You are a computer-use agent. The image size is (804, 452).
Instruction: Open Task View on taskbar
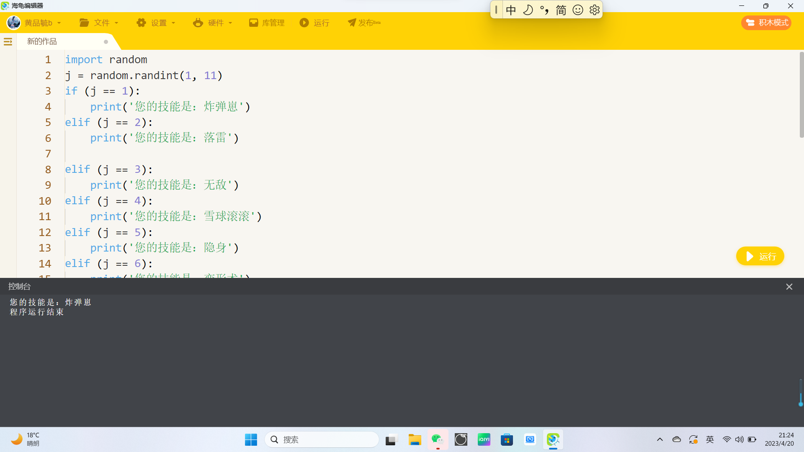pos(391,439)
